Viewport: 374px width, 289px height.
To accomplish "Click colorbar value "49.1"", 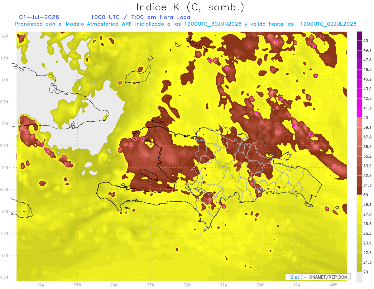I will [x=367, y=50].
